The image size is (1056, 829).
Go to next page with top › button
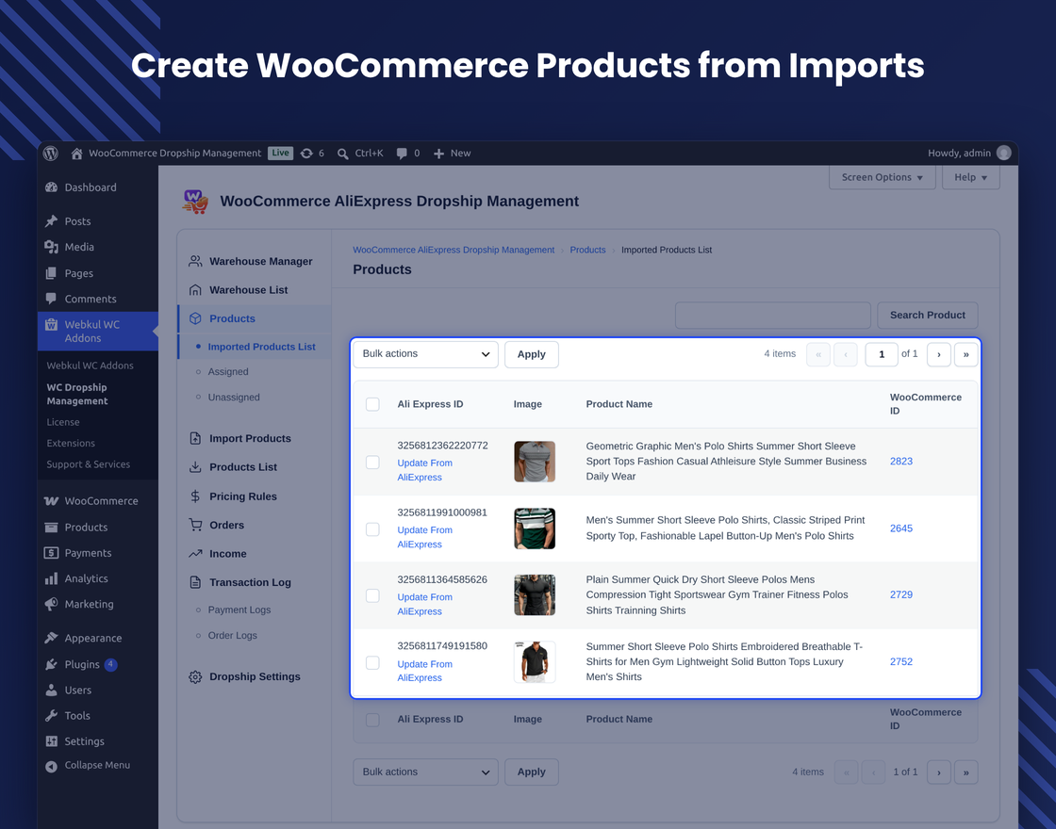(939, 354)
